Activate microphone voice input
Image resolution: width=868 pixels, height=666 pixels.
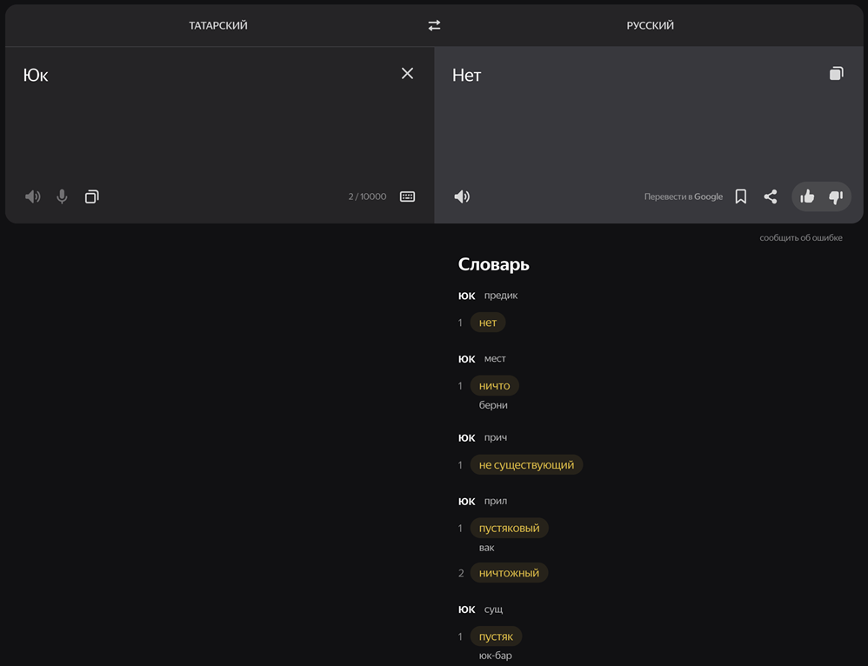(62, 196)
